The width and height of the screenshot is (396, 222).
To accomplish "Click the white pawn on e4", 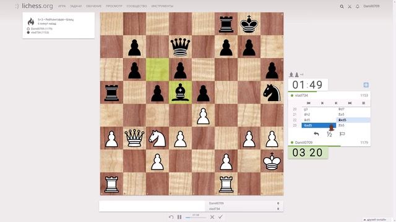I will [203, 115].
